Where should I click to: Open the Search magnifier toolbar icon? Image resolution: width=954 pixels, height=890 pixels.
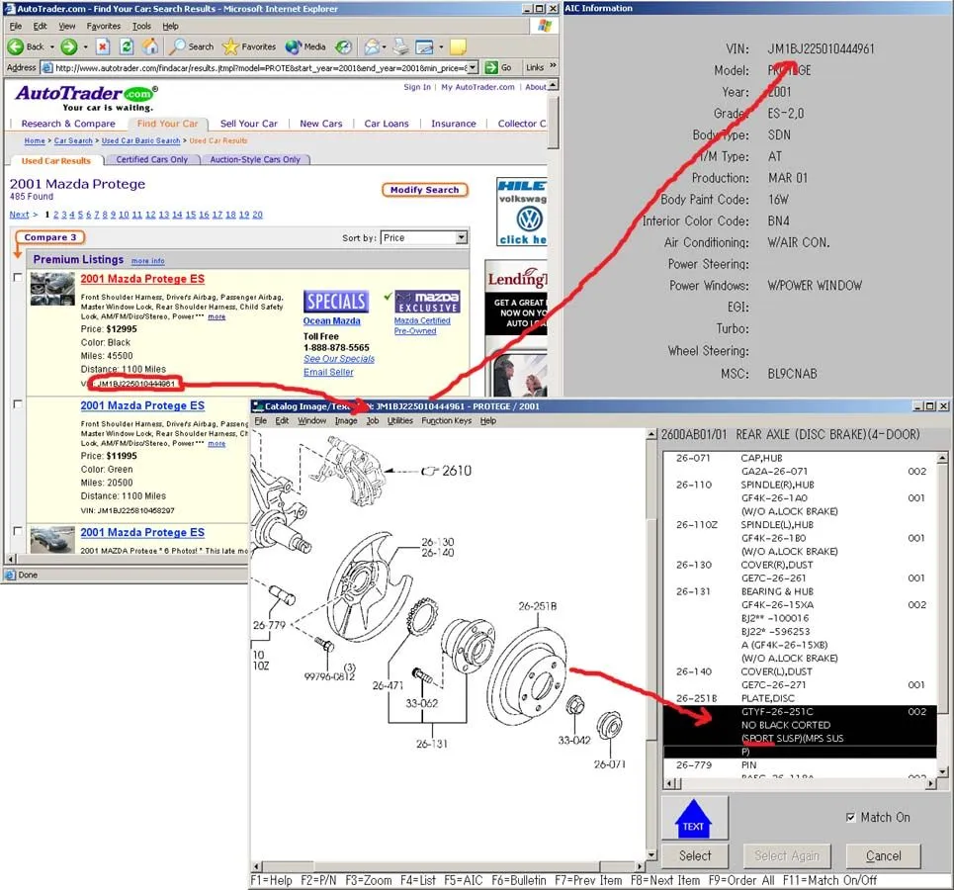tap(178, 46)
